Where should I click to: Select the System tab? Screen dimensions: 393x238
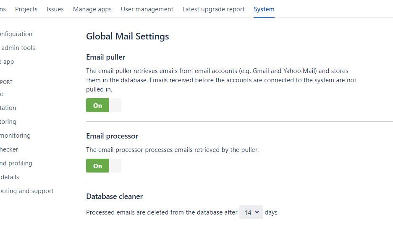point(264,9)
